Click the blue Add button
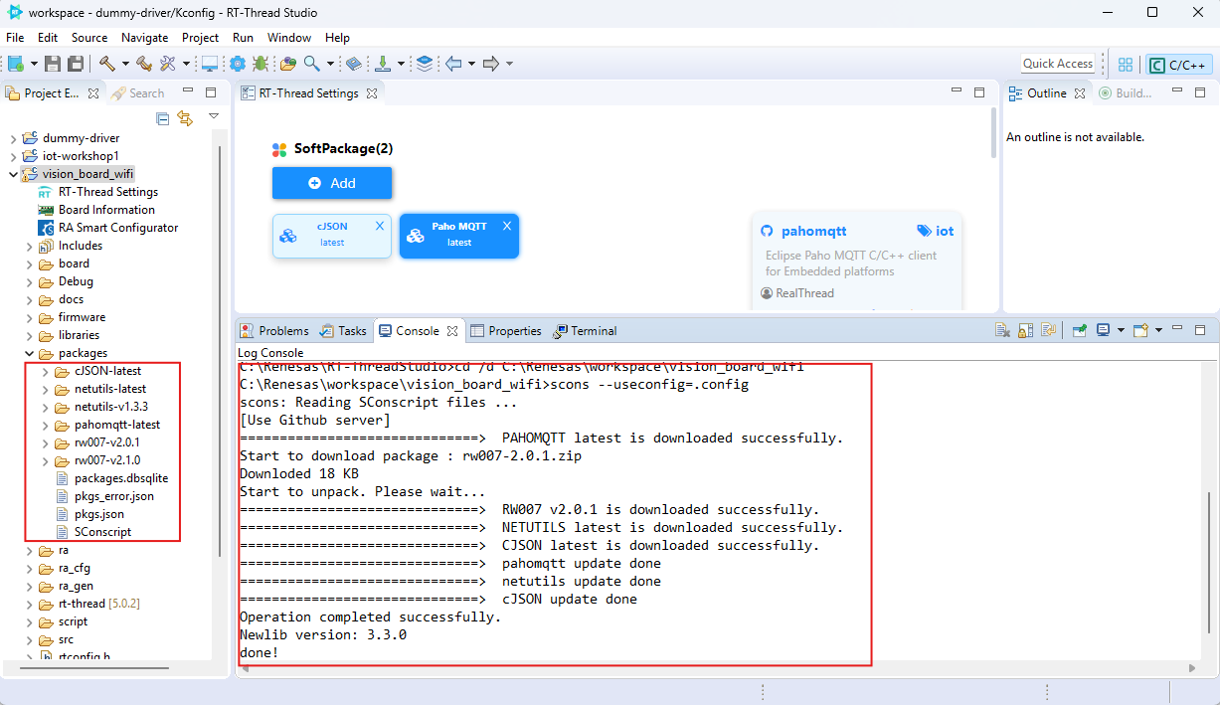Screen dimensions: 1220x705 [x=332, y=183]
